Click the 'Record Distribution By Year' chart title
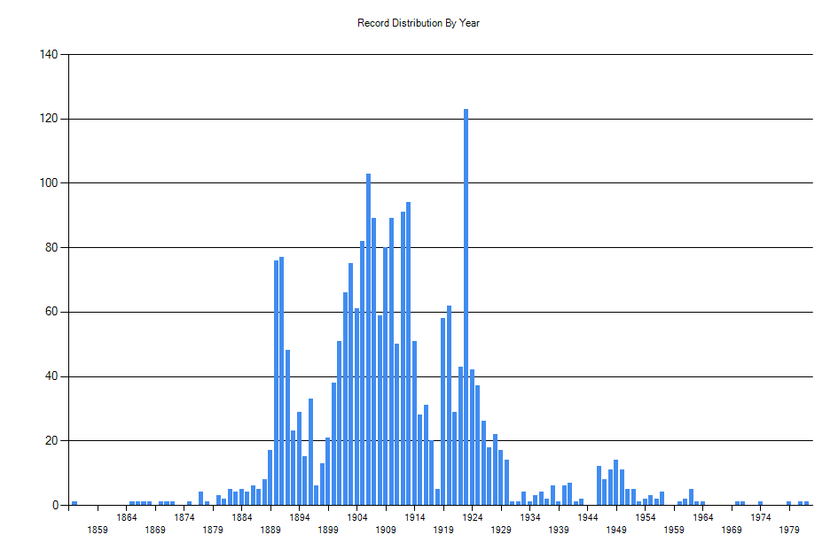 (419, 23)
